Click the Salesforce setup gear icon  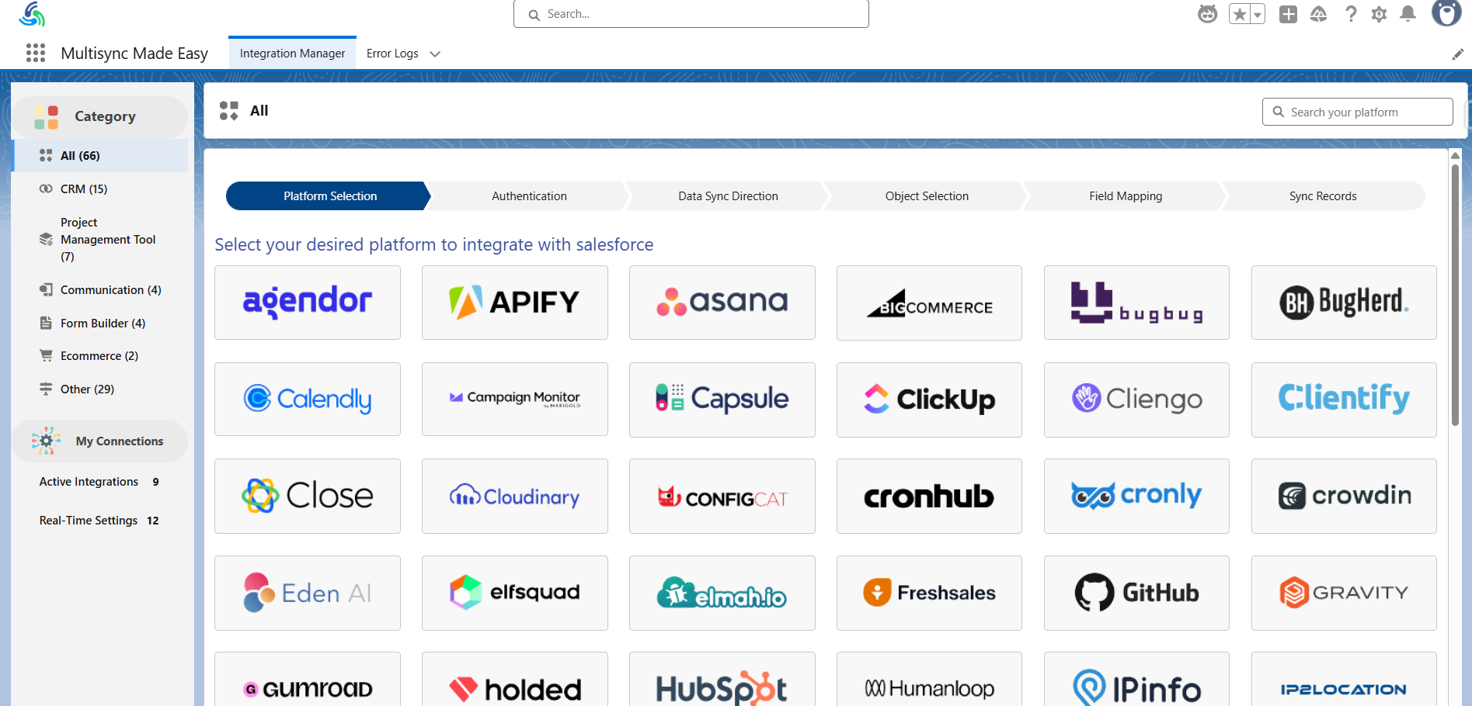(1379, 14)
